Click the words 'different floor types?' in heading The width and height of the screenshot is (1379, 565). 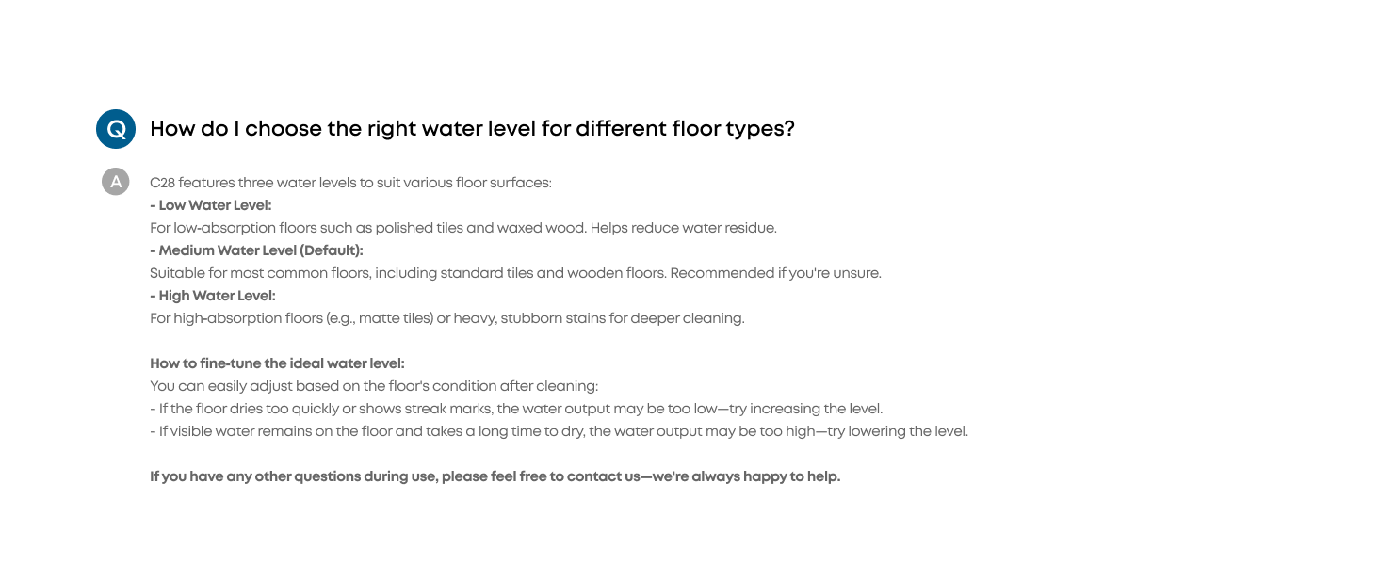(x=685, y=129)
